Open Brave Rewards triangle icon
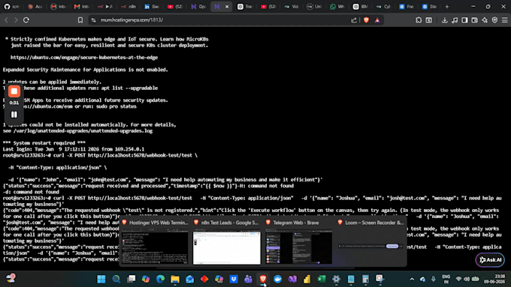The width and height of the screenshot is (511, 287). 377,20
